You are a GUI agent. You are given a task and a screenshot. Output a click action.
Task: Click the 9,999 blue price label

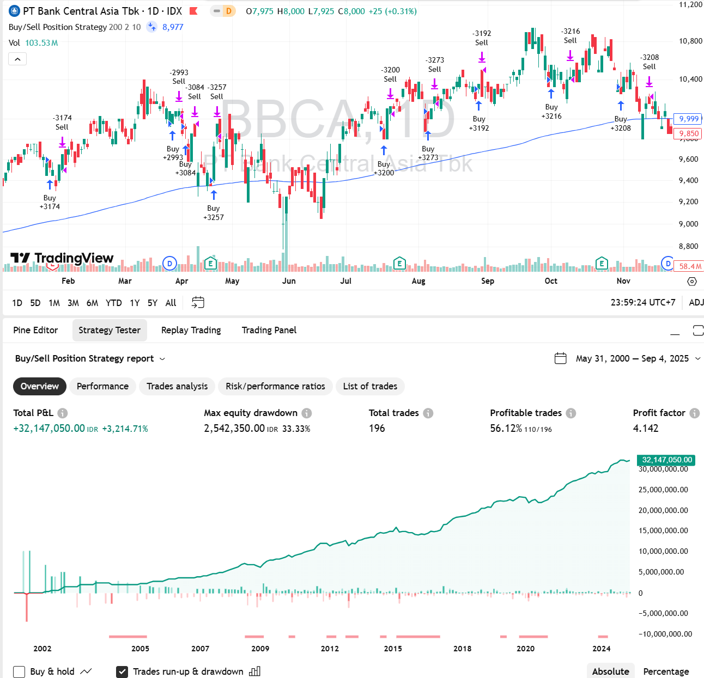pyautogui.click(x=688, y=119)
